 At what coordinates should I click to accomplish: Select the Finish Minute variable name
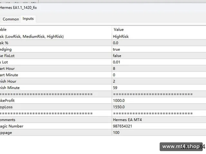click(10, 88)
